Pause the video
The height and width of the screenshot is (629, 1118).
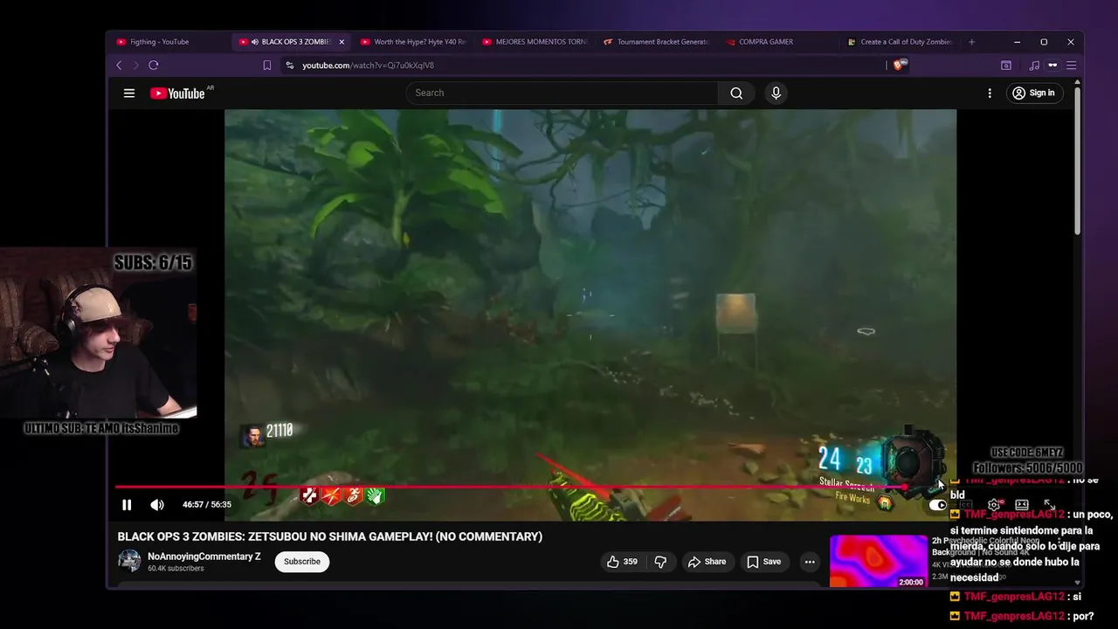127,505
